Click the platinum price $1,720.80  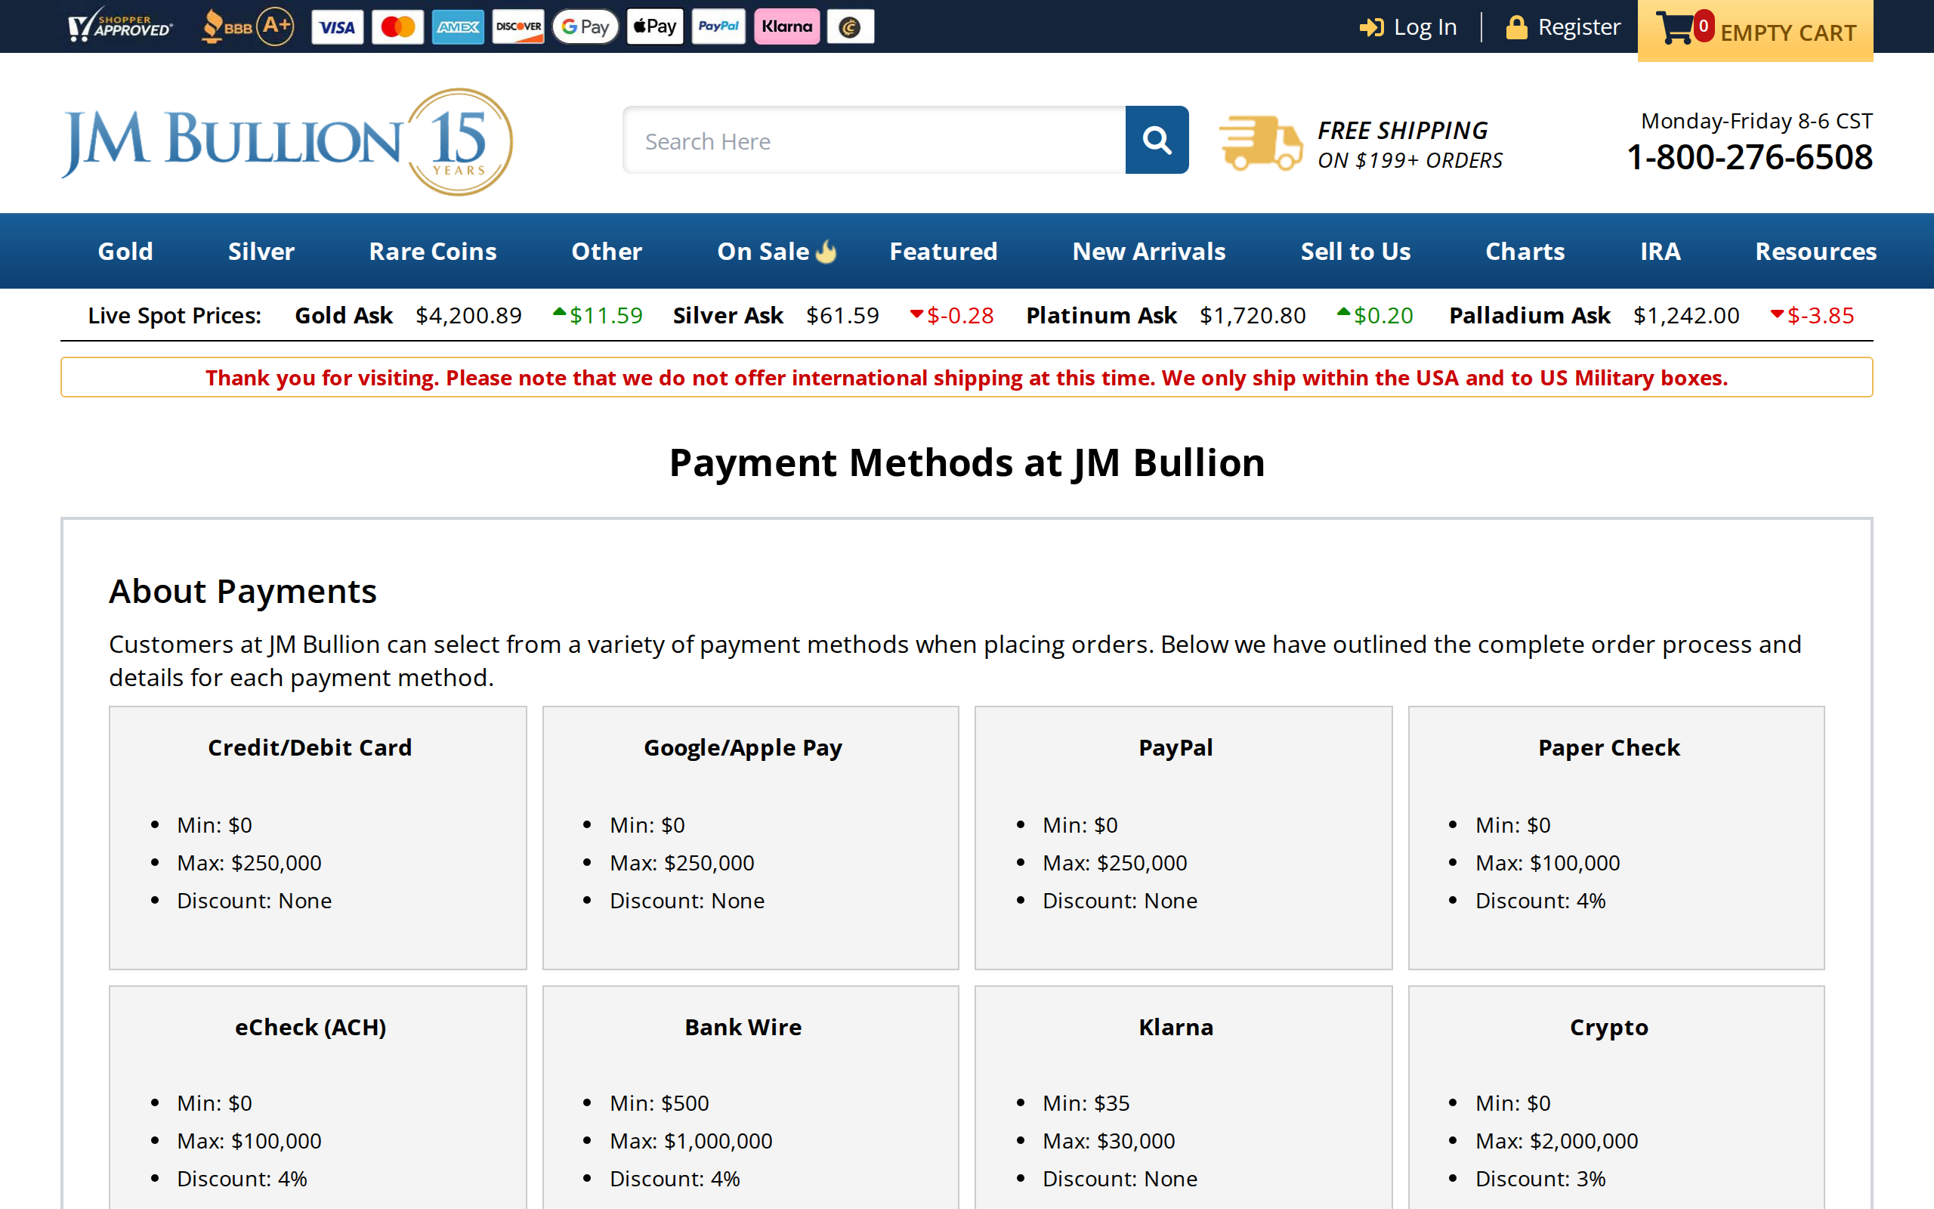tap(1253, 316)
